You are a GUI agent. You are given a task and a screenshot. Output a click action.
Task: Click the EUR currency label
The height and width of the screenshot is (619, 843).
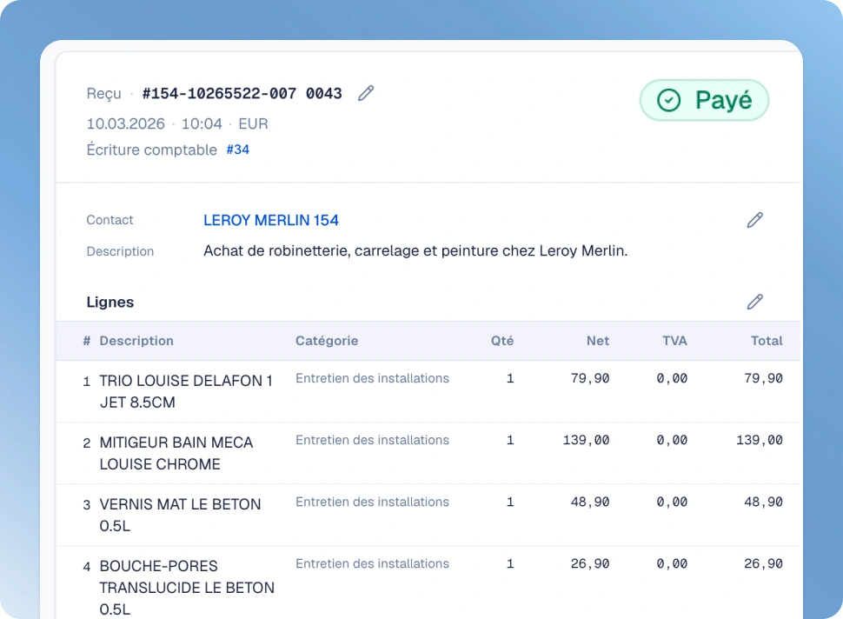click(x=253, y=123)
